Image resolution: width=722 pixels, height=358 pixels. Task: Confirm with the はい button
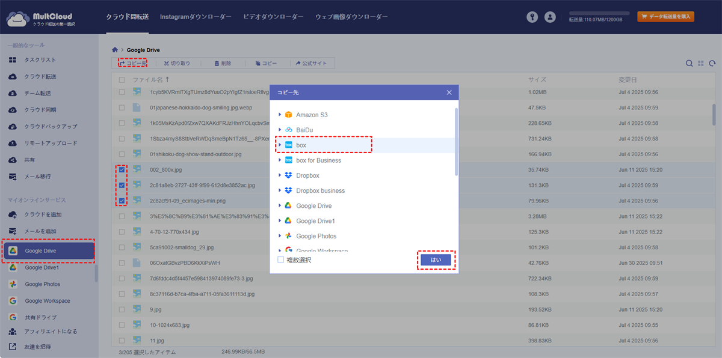(436, 260)
